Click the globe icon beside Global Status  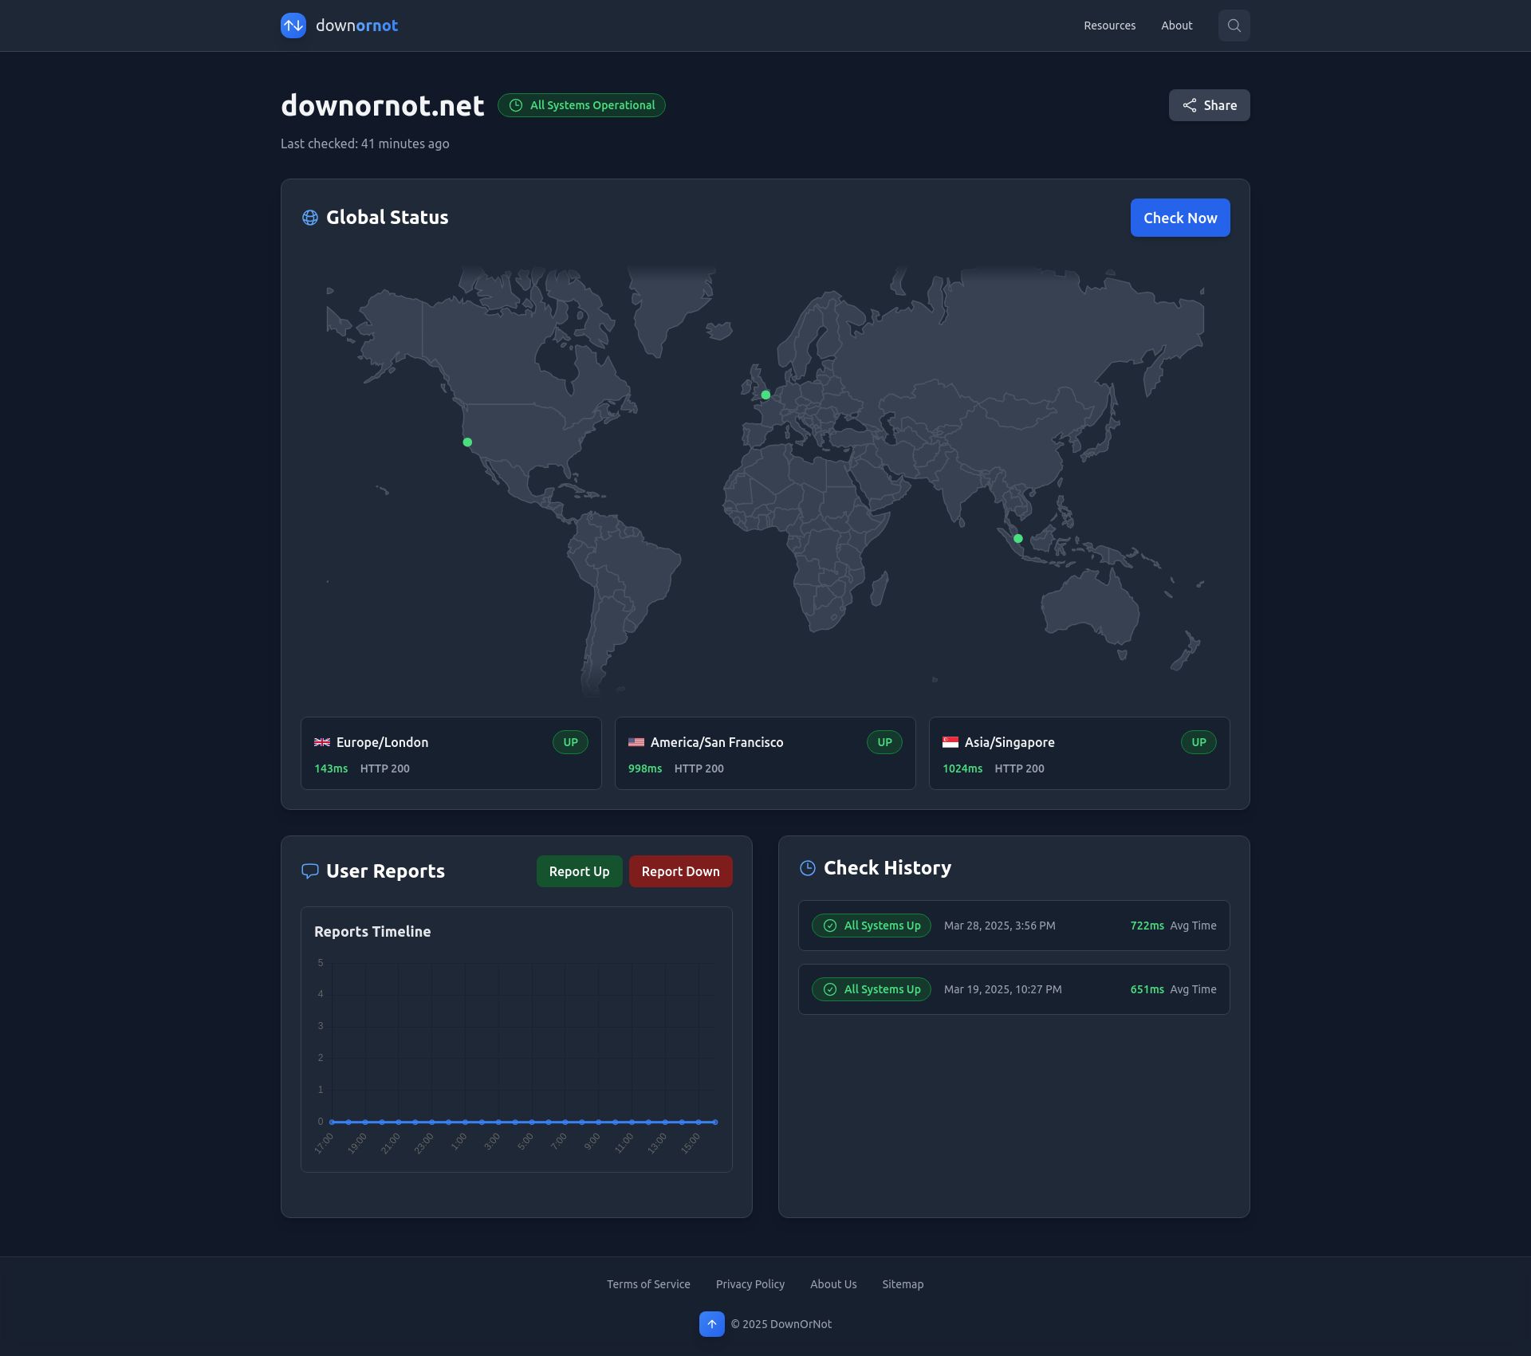coord(309,218)
